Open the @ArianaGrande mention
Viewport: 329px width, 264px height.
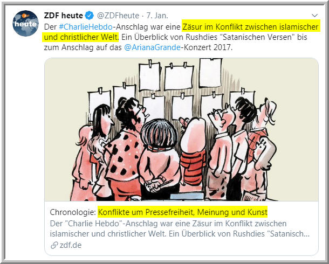coord(152,47)
